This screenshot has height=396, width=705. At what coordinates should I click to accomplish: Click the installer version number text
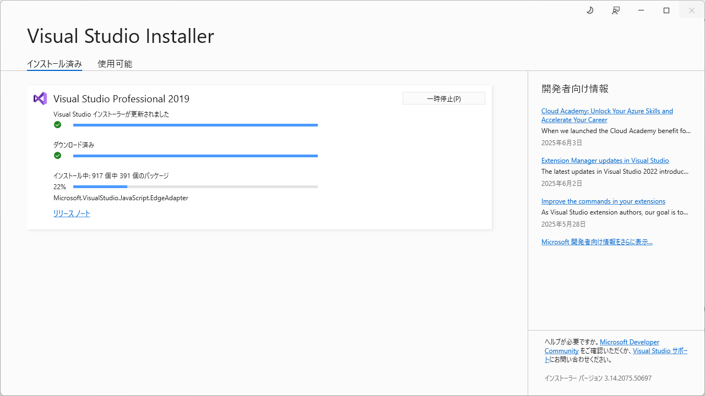click(x=598, y=378)
